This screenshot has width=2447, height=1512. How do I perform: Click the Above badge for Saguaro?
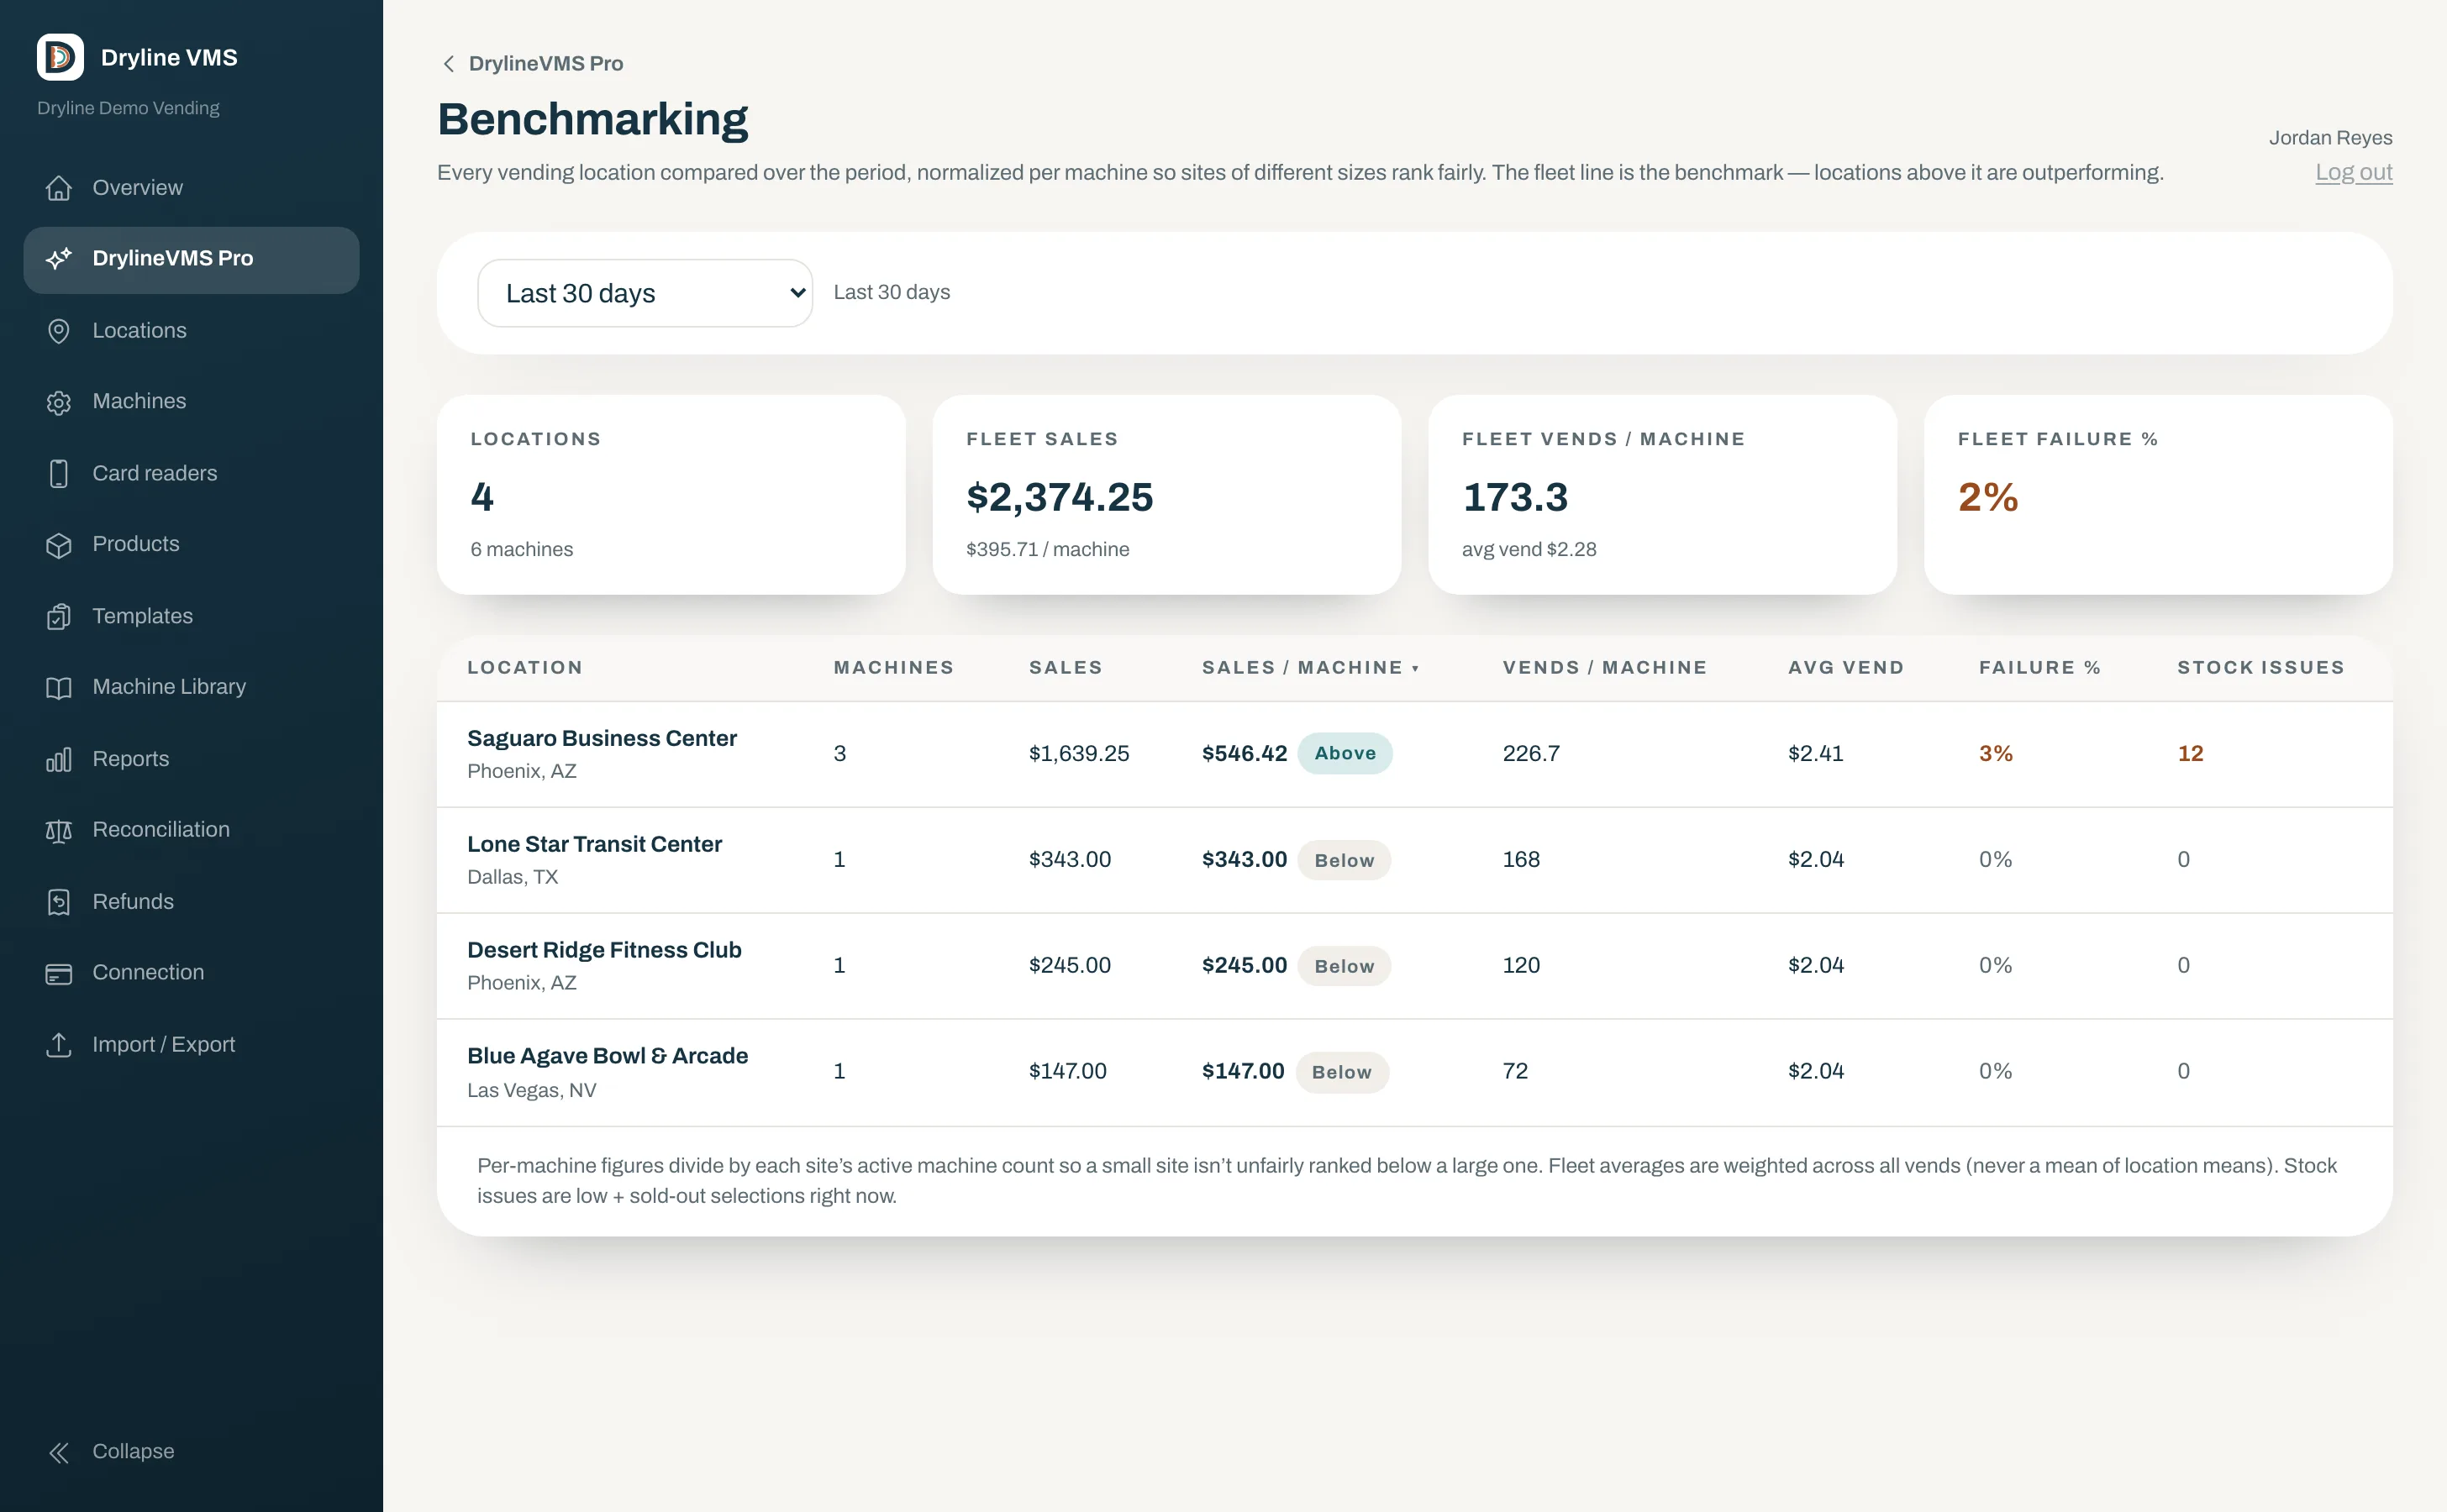click(x=1345, y=754)
